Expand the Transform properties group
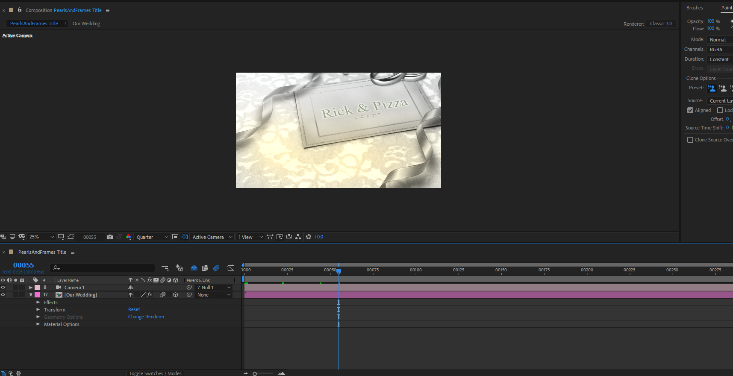This screenshot has height=376, width=733. click(x=38, y=310)
